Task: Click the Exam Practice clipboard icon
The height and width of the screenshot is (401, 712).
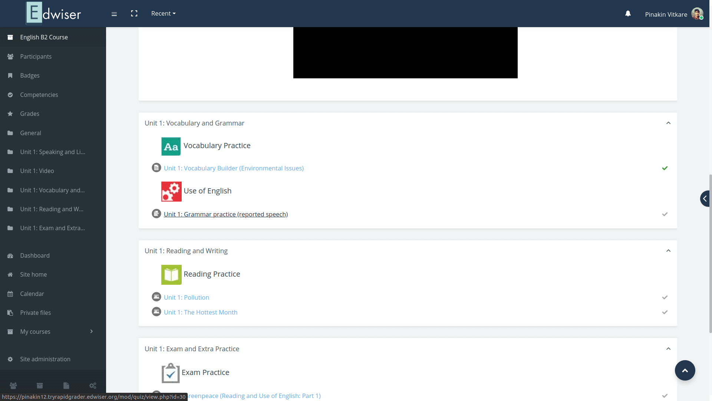Action: coord(171,373)
